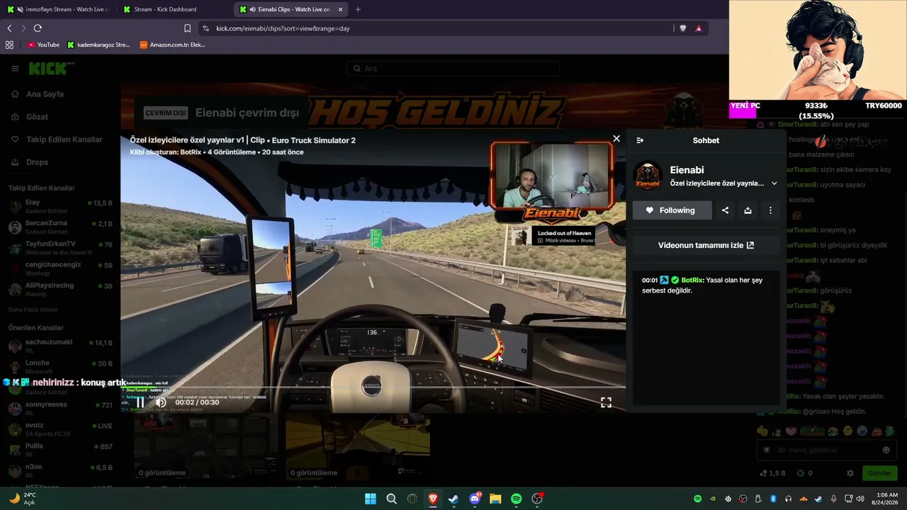Screen dimensions: 907x510
Task: Open BotRix's profile in chat replay
Action: (692, 280)
